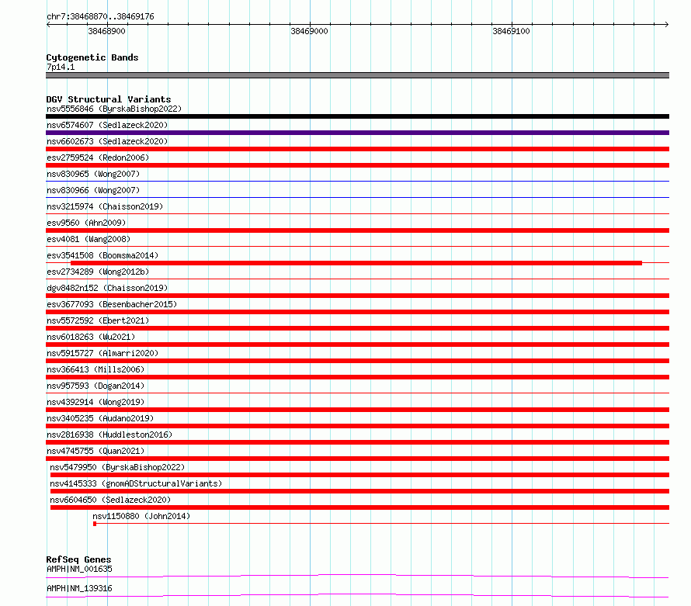Click nsv2816938 (Huddleston2016) label
This screenshot has width=691, height=606.
point(109,435)
